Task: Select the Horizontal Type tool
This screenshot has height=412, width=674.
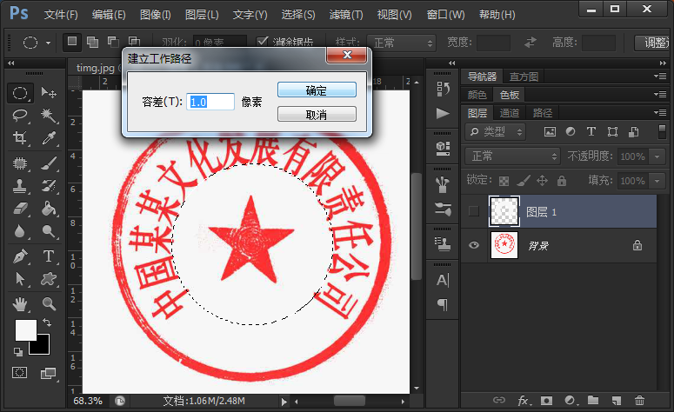Action: [x=48, y=256]
